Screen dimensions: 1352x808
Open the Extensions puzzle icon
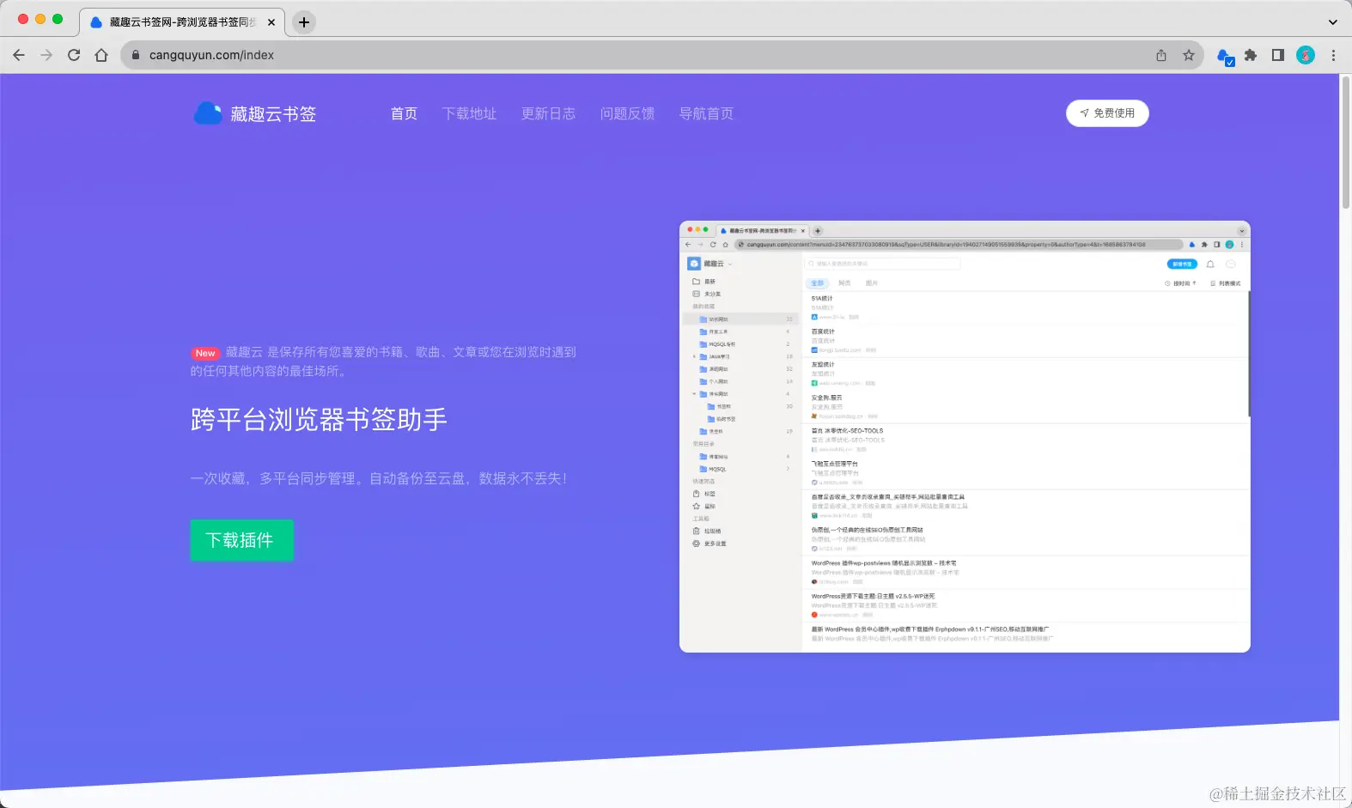coord(1251,55)
